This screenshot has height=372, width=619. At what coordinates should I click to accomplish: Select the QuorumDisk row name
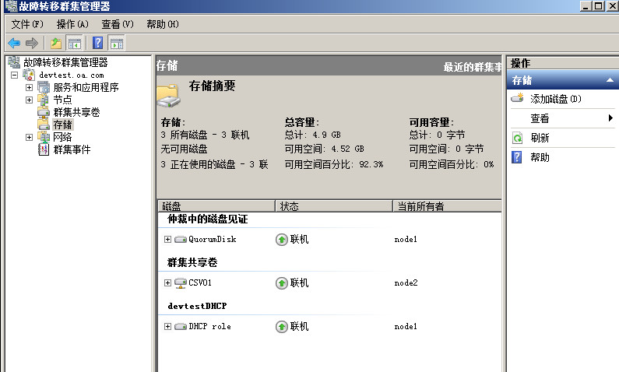click(x=213, y=240)
